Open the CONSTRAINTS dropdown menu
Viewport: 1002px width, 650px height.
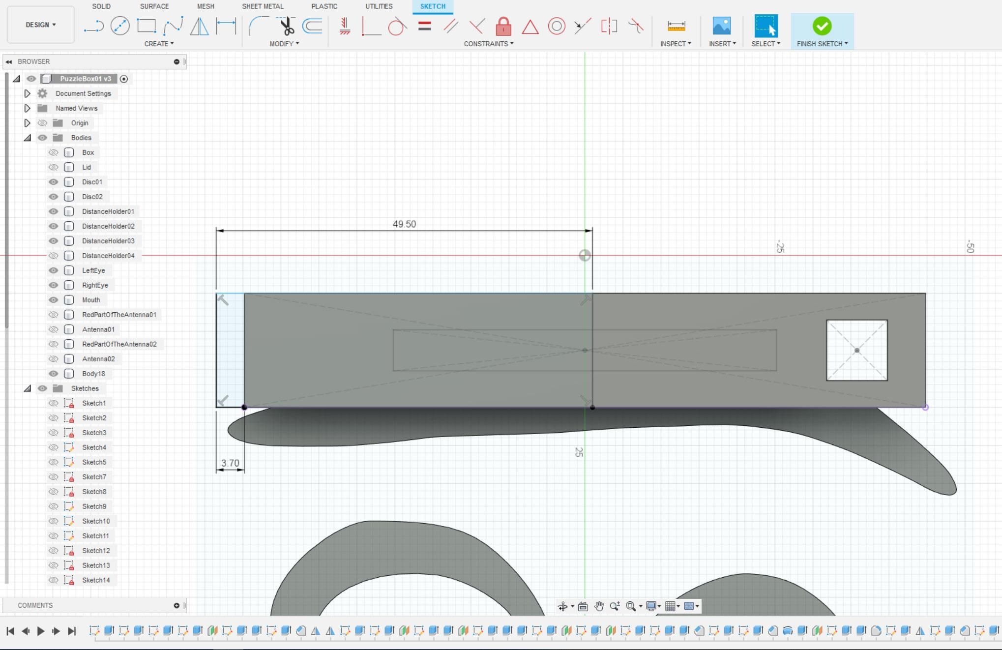[x=488, y=44]
